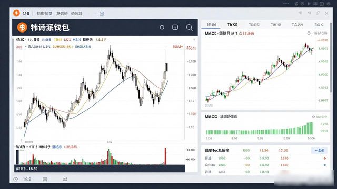The image size is (337, 189).
Task: Click the small arrow at chart toolbar's right end
Action: tap(194, 40)
